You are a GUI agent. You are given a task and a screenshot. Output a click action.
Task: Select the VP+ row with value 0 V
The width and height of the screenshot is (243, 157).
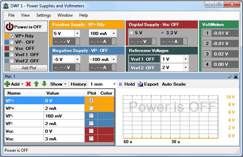pyautogui.click(x=44, y=101)
